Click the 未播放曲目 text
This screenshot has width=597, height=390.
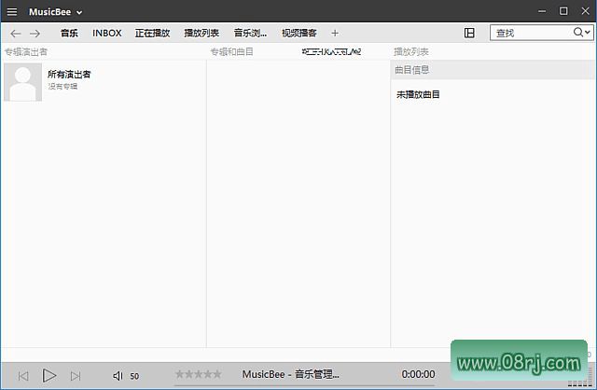coord(418,94)
